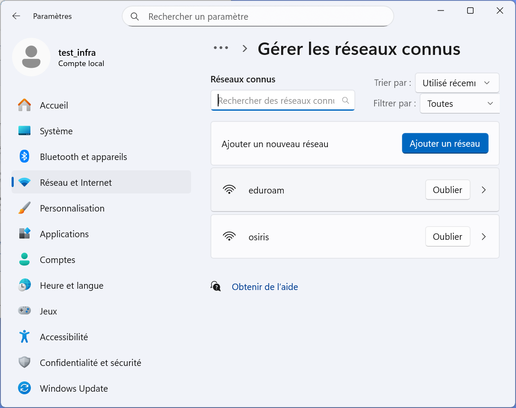
Task: Click the Ajouter un réseau button
Action: click(x=445, y=144)
